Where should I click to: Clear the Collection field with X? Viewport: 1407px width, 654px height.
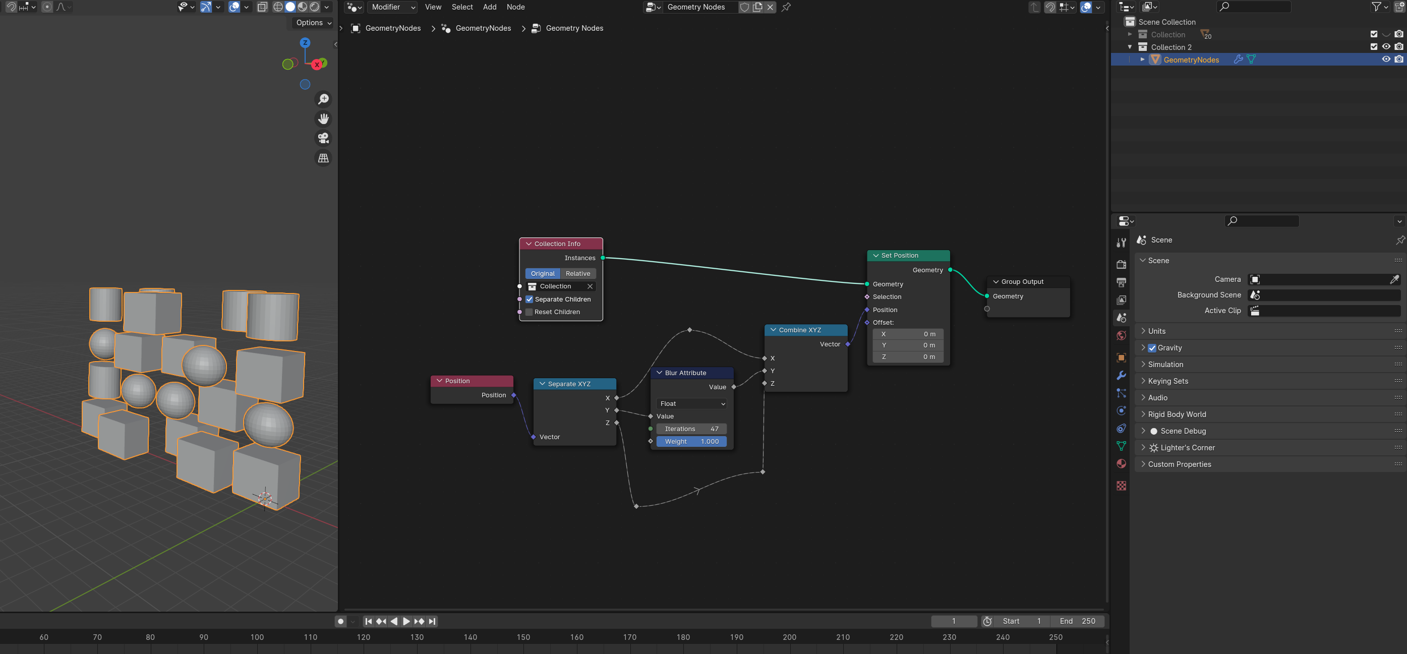tap(590, 286)
